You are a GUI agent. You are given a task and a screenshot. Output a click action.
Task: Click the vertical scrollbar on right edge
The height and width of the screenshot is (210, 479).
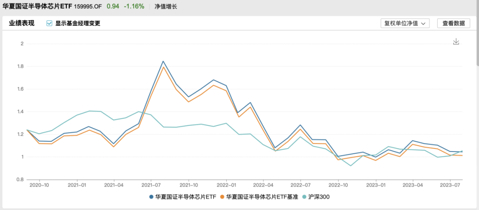(x=477, y=44)
